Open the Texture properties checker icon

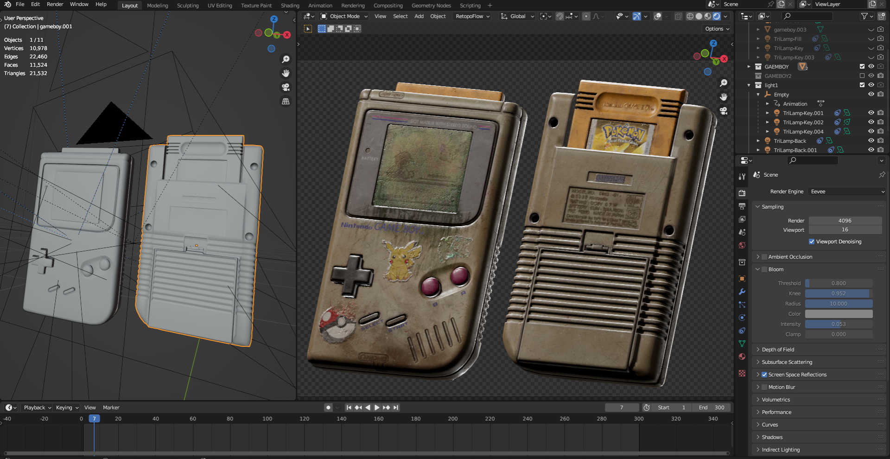coord(742,373)
